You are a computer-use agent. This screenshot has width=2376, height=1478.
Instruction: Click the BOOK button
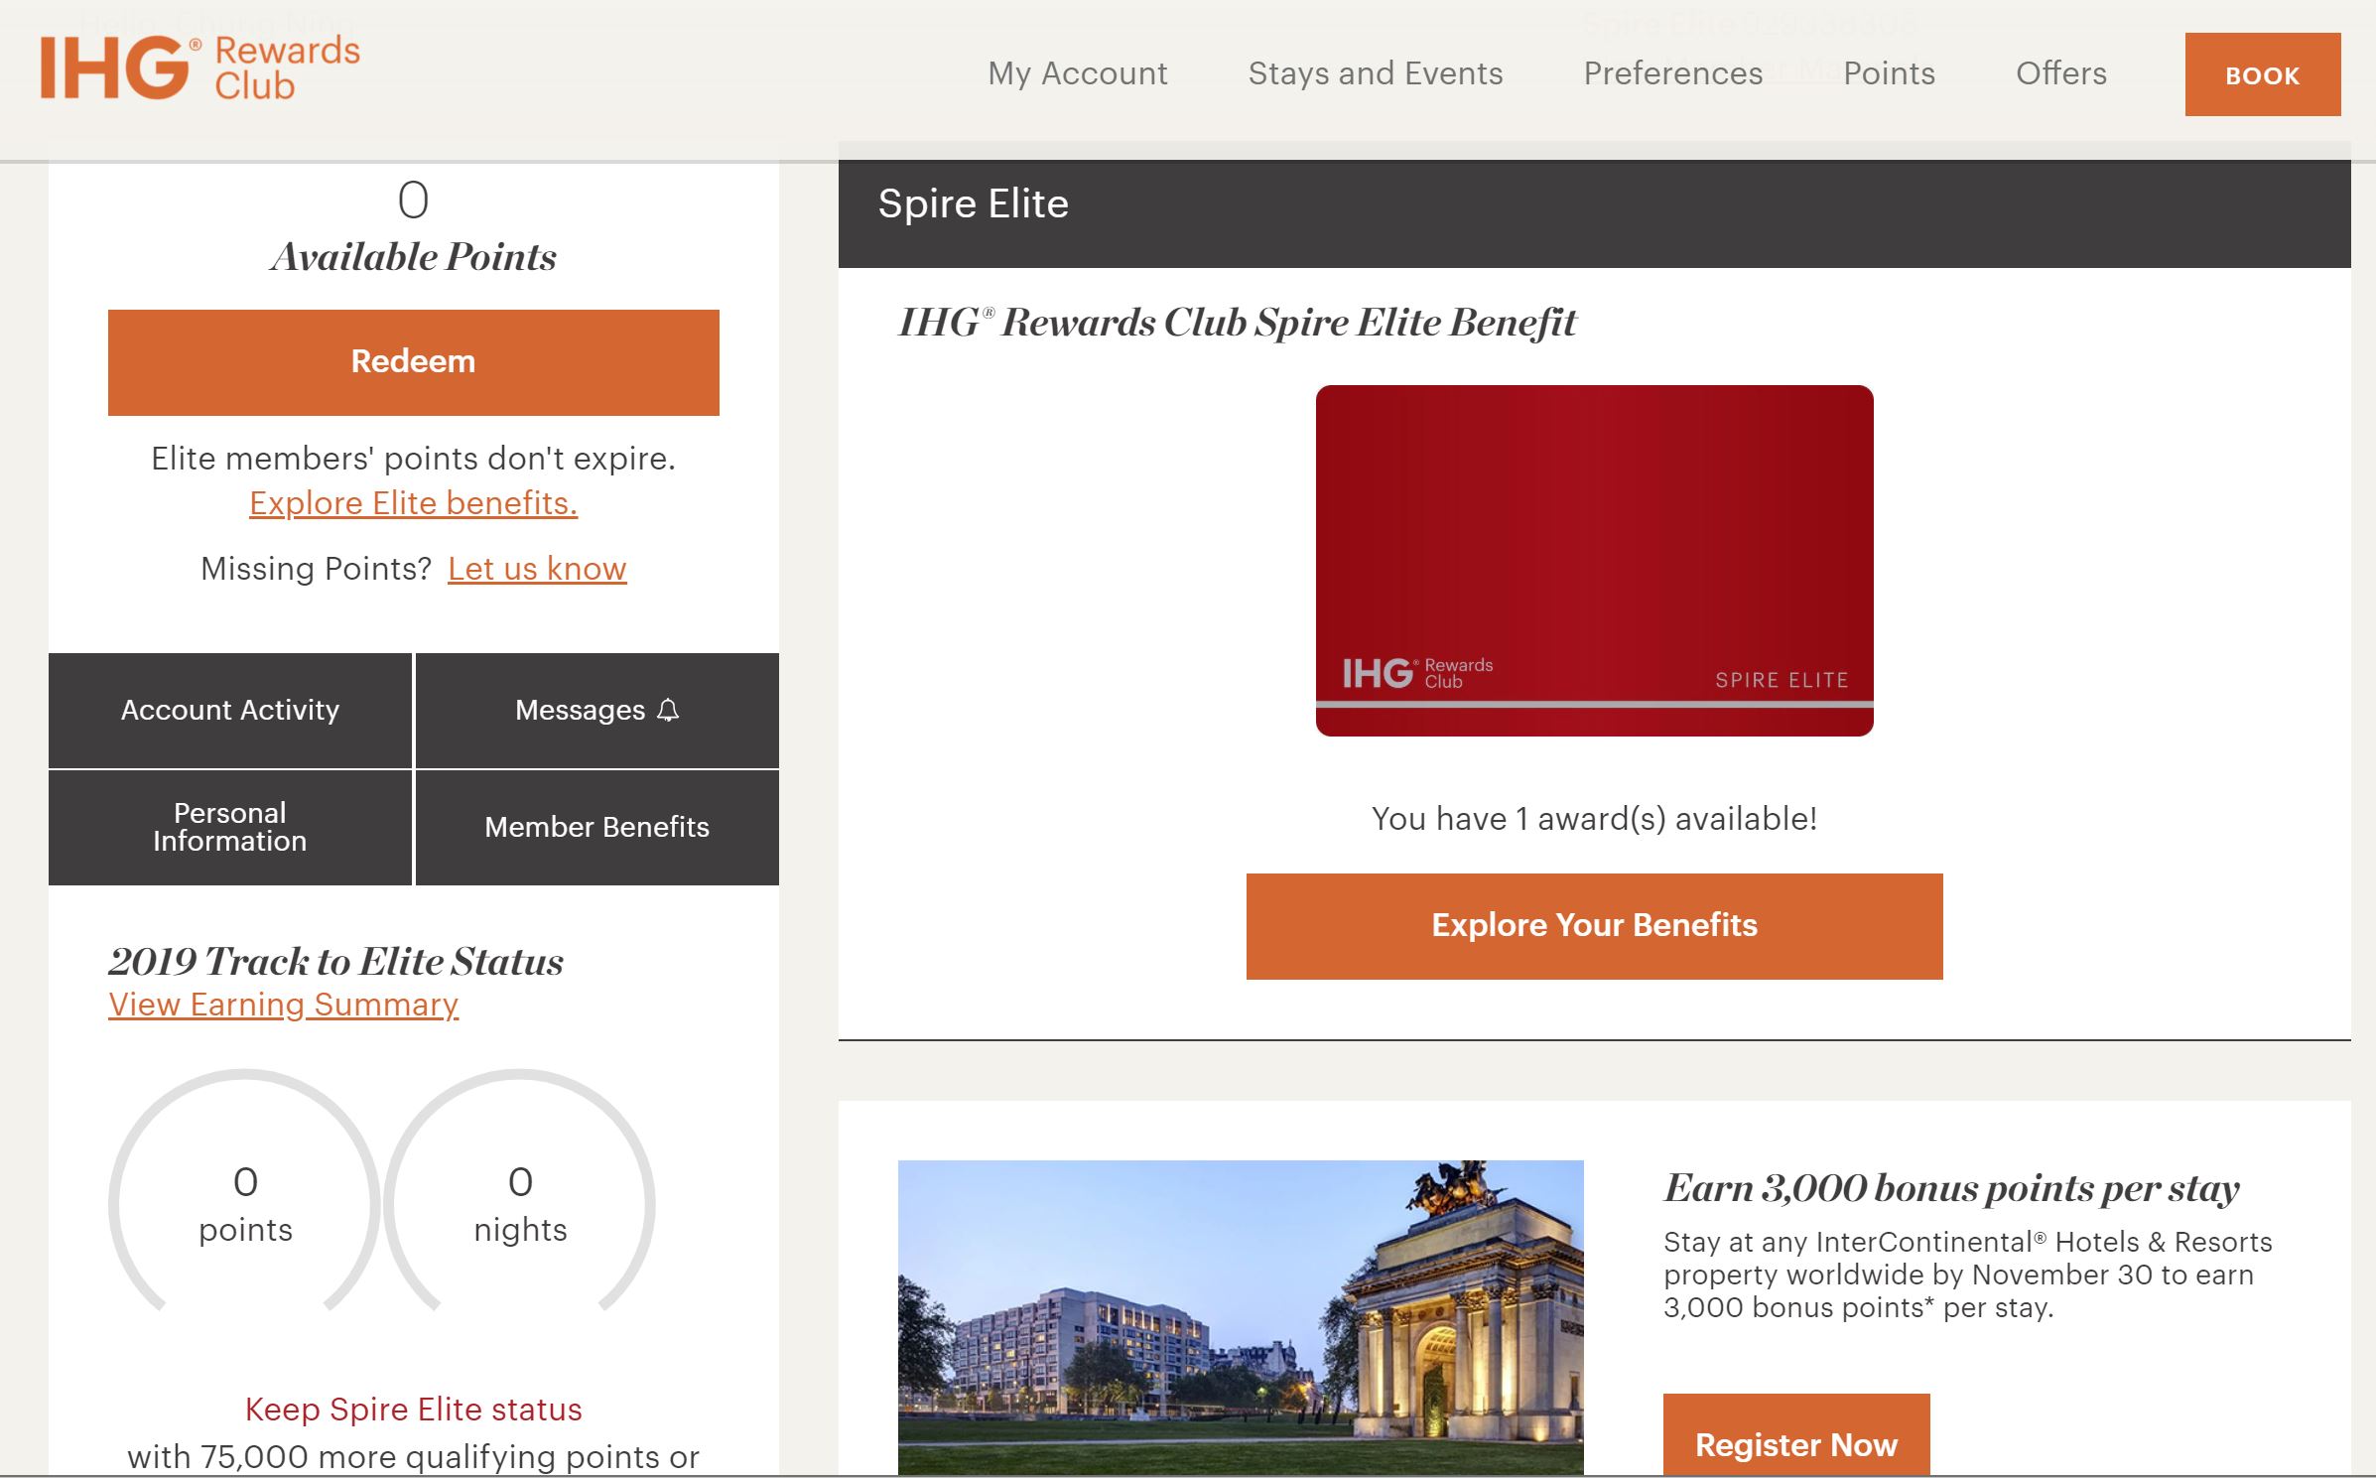(2263, 74)
